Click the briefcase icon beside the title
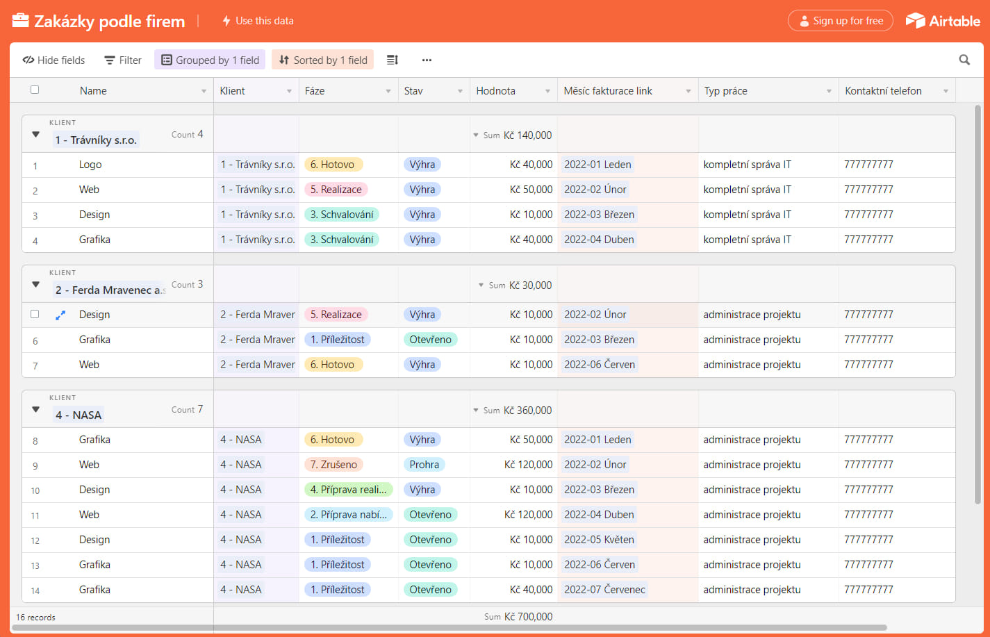Screen dimensions: 990x637 click(21, 21)
